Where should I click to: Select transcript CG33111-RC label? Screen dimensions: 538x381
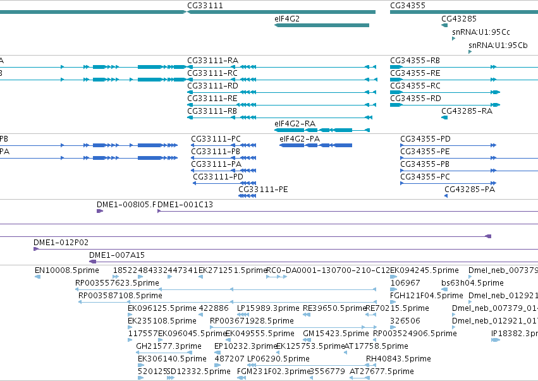212,73
